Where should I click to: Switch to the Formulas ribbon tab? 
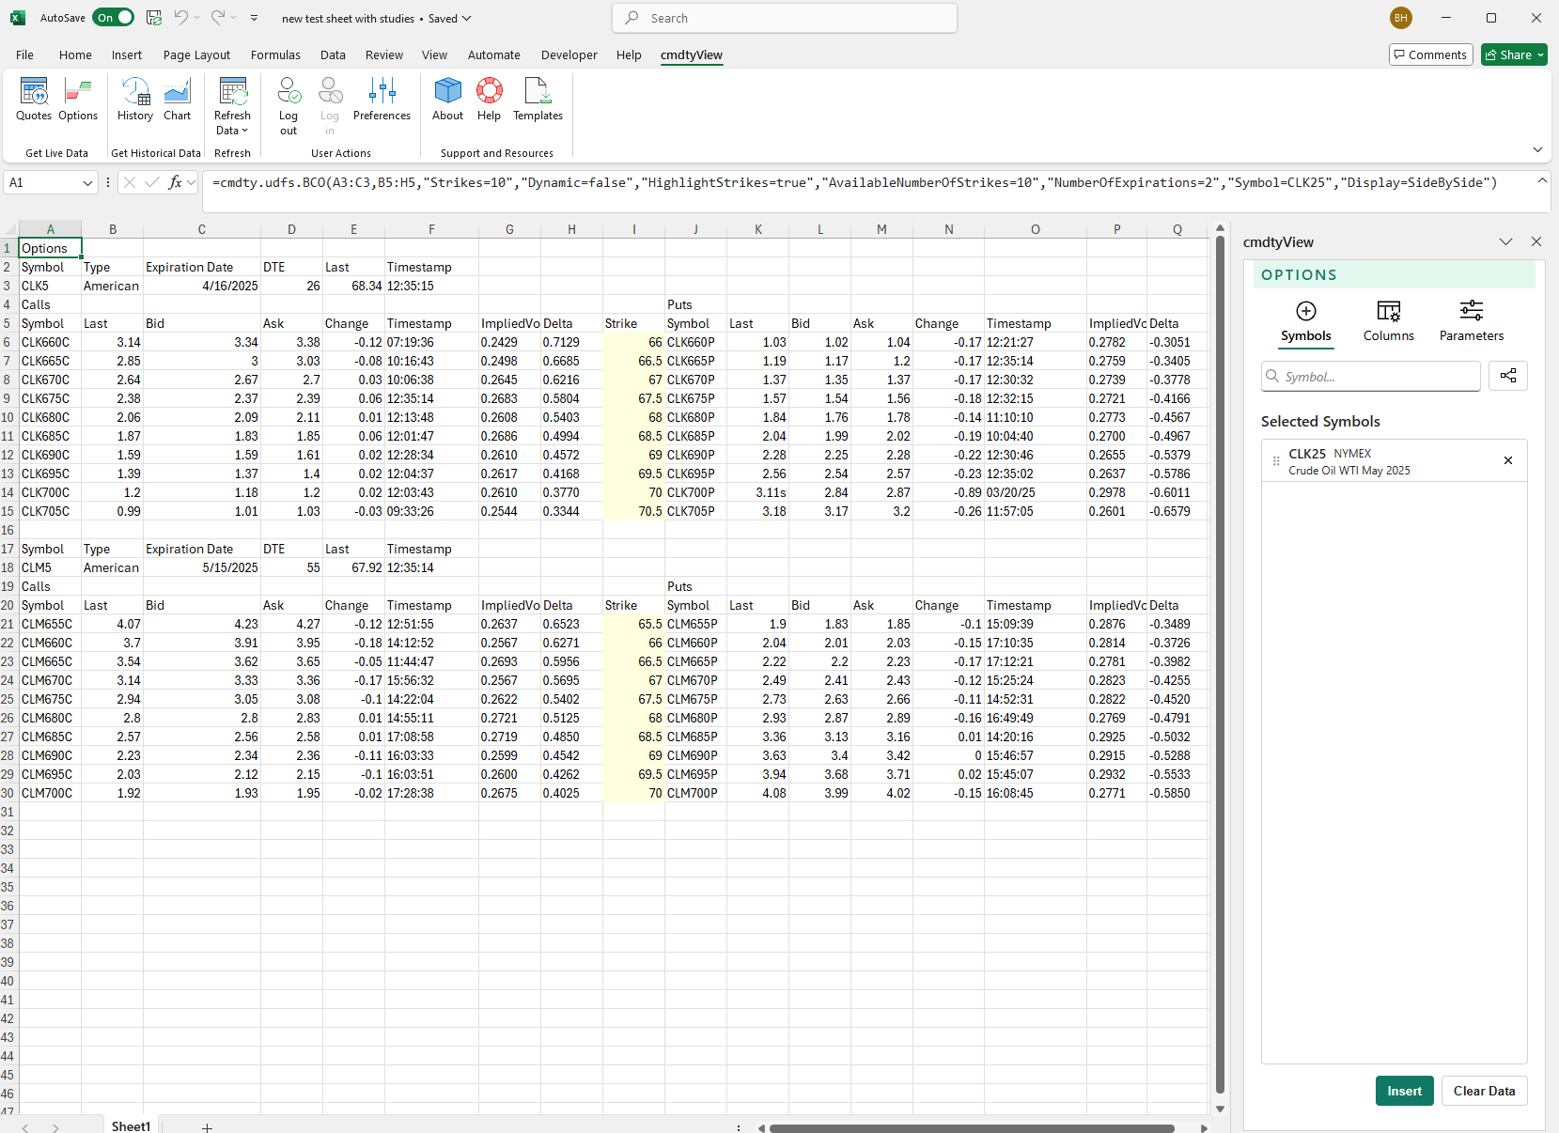[x=274, y=54]
